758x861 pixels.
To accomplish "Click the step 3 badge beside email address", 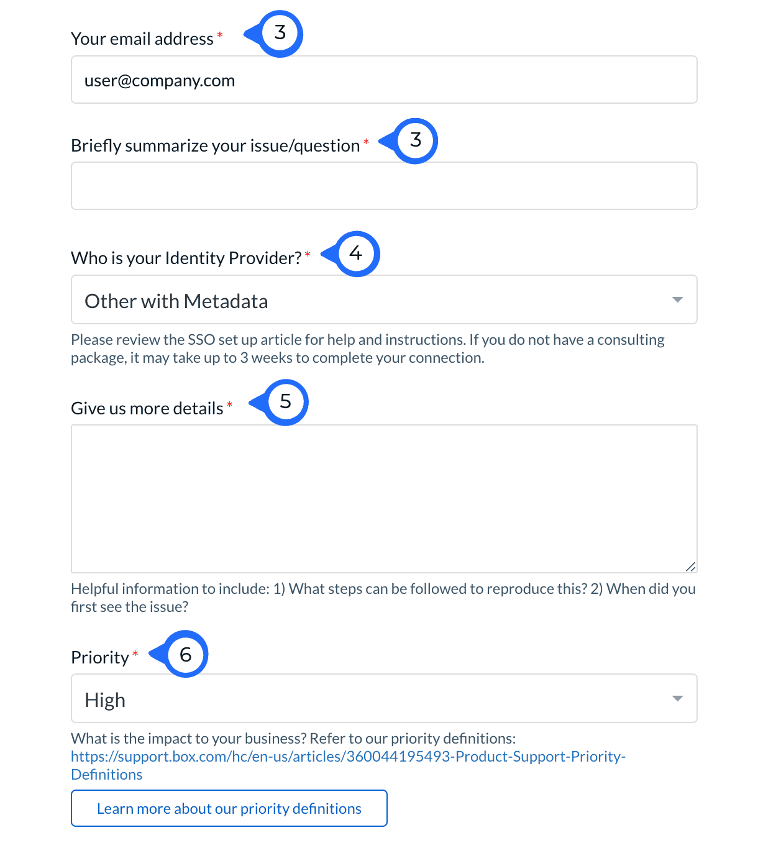I will pos(280,34).
